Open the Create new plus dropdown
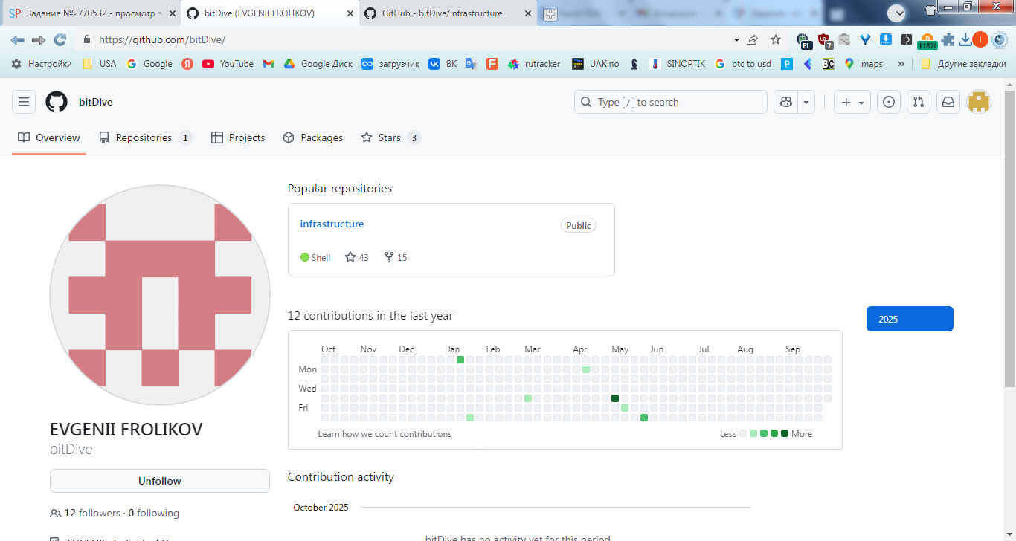This screenshot has height=541, width=1016. pos(852,102)
